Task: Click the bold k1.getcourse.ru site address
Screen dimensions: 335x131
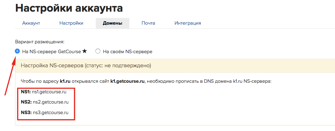Action: tap(128, 81)
